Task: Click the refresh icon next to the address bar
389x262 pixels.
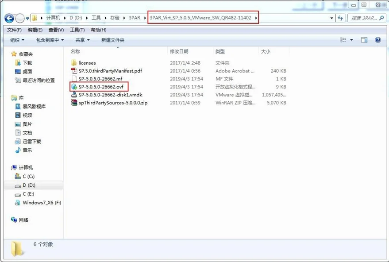Action: point(340,18)
